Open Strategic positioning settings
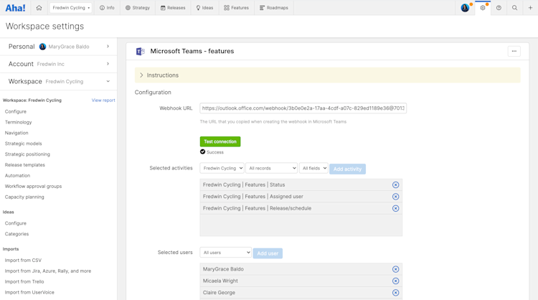The width and height of the screenshot is (538, 300). point(27,154)
